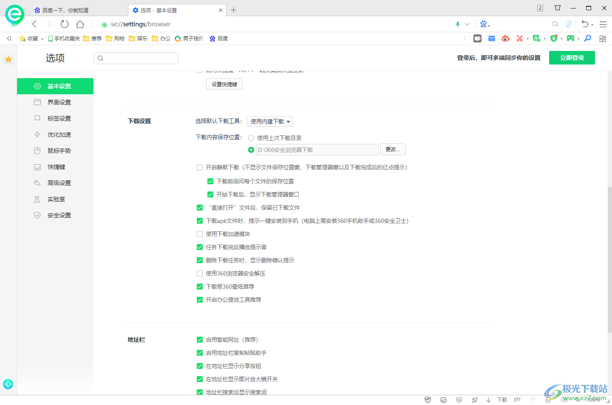The width and height of the screenshot is (612, 405).
Task: Open the blue mail envelope extension
Action: click(x=492, y=39)
